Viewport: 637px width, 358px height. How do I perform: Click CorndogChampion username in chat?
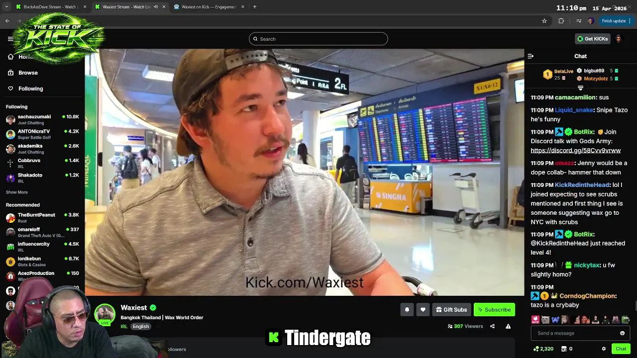[588, 296]
